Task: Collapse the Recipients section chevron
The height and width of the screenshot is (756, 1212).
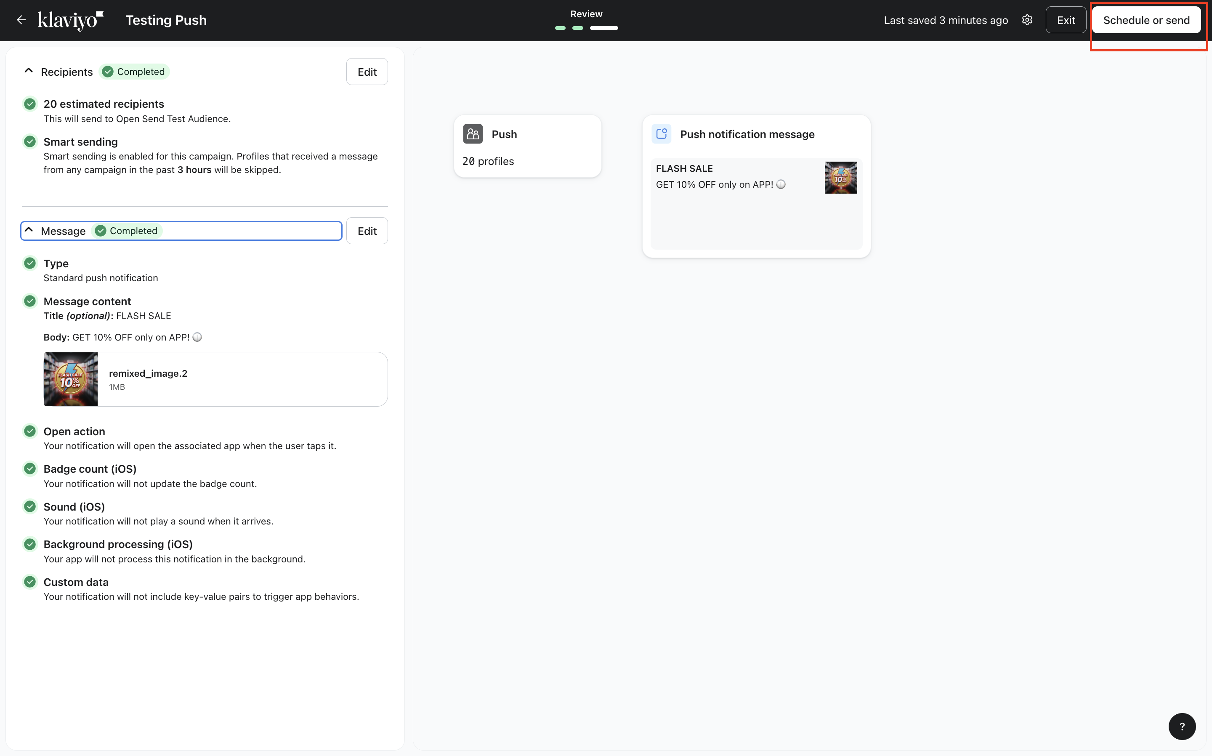Action: tap(29, 71)
